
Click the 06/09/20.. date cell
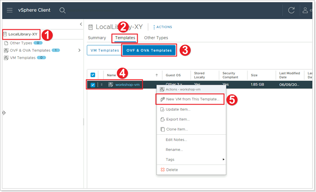[289, 85]
